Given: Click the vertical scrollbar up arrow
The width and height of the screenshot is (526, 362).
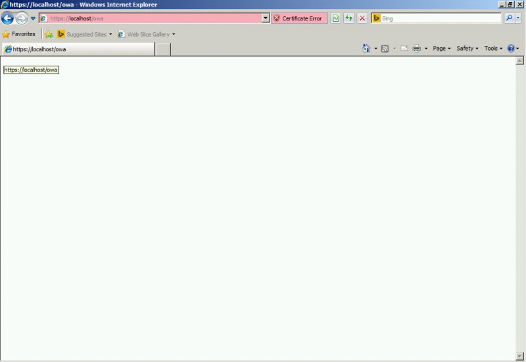Looking at the screenshot, I should click(x=519, y=60).
